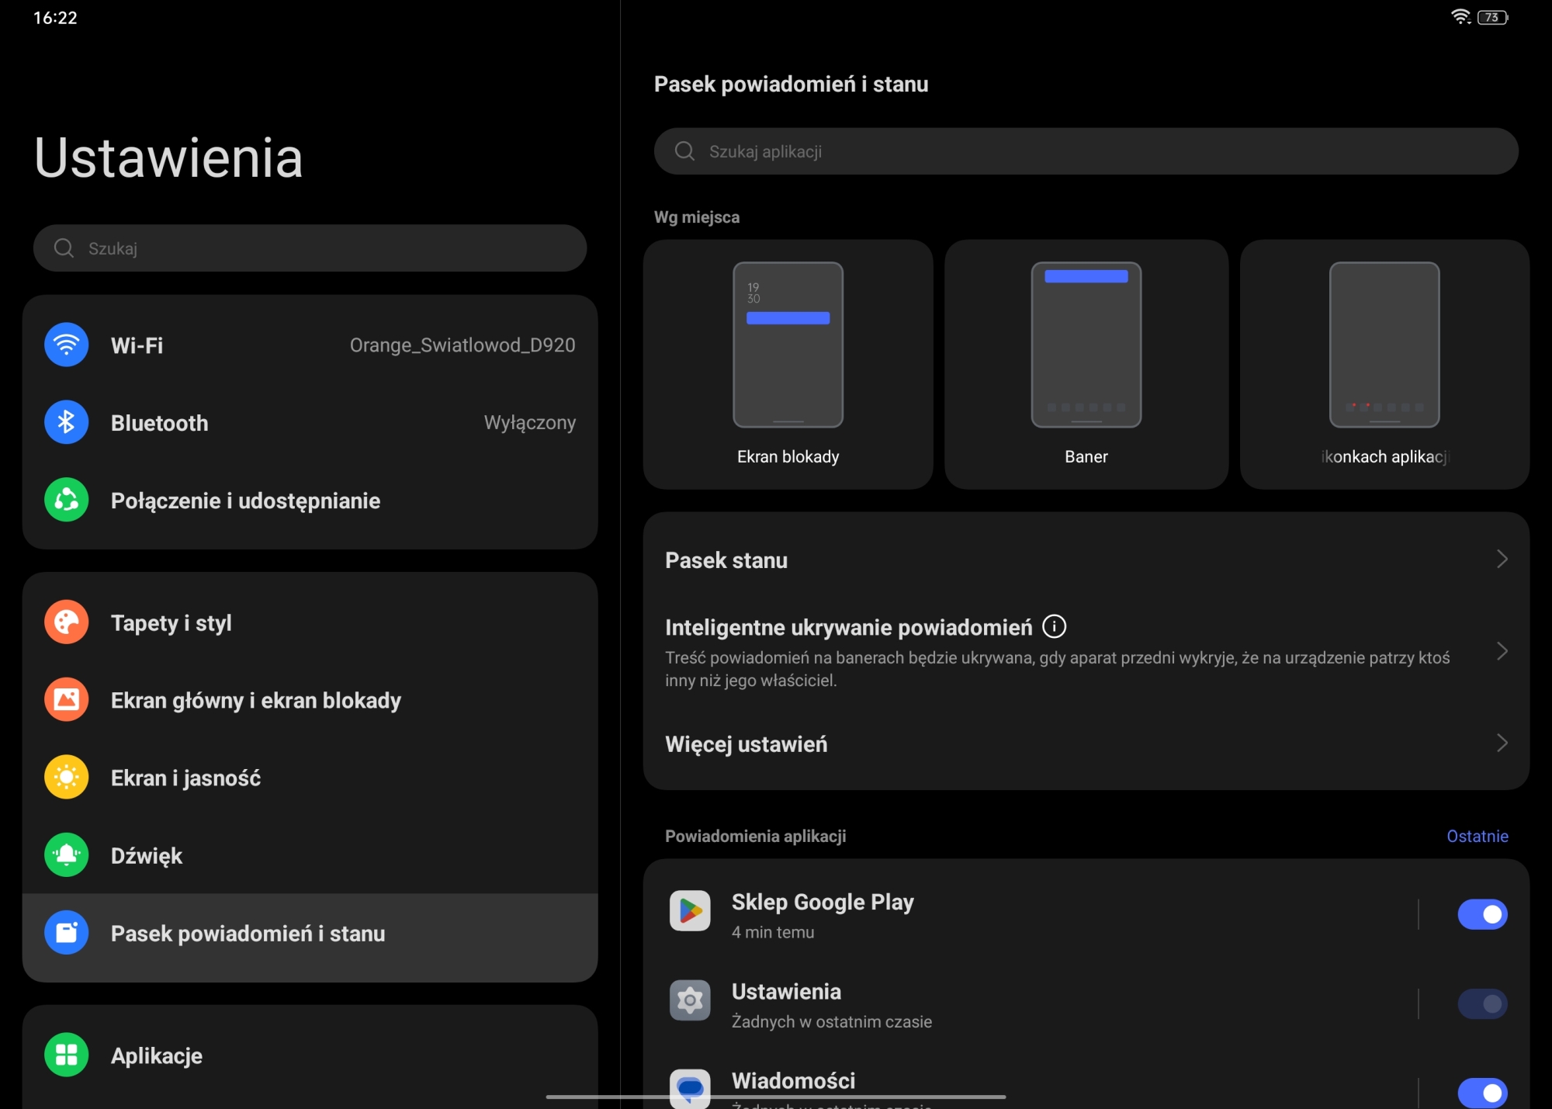Image resolution: width=1552 pixels, height=1109 pixels.
Task: Open Połączenie i udostępnianie menu item
Action: pos(245,501)
